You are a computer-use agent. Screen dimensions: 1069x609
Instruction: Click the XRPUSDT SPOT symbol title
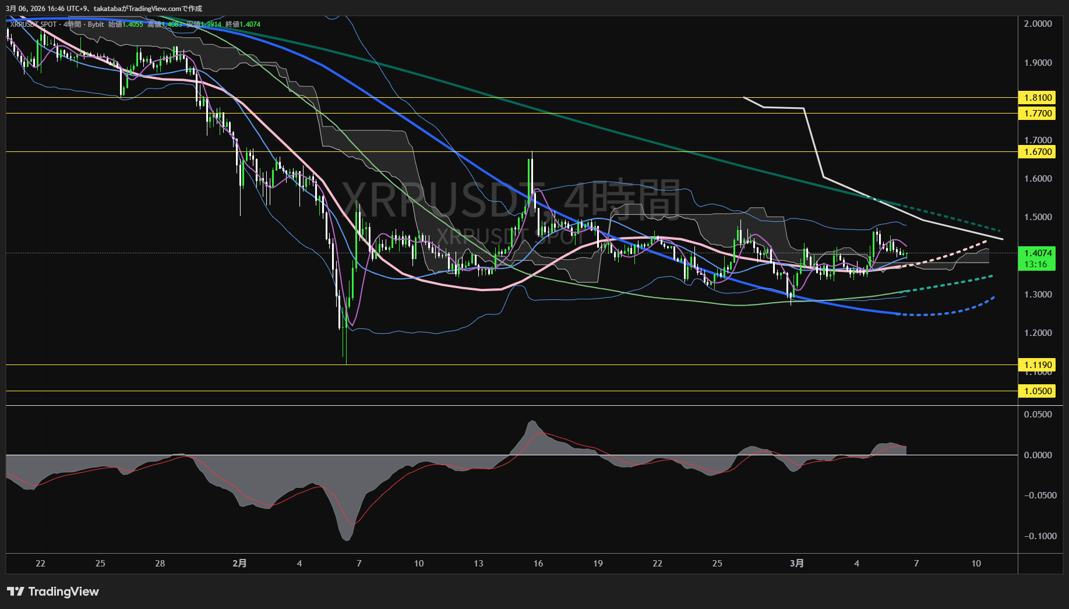(x=34, y=24)
